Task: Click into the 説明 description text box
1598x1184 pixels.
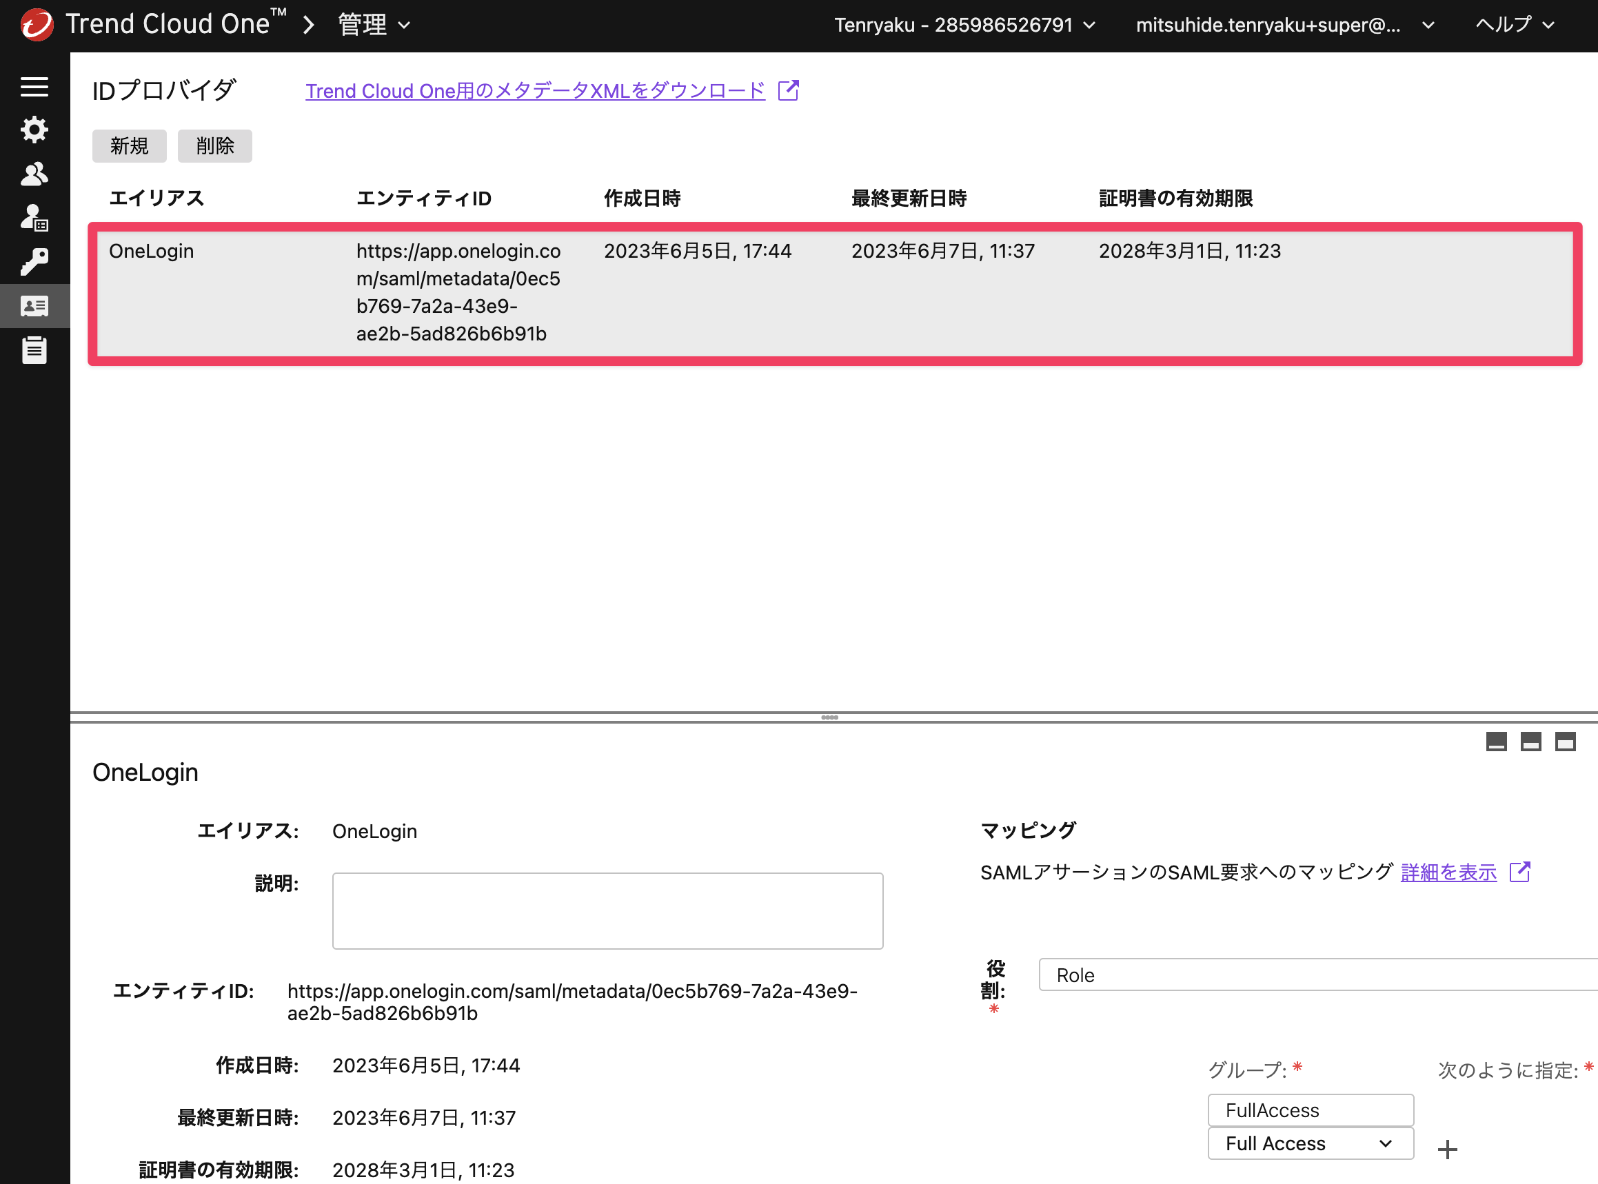Action: pos(607,911)
